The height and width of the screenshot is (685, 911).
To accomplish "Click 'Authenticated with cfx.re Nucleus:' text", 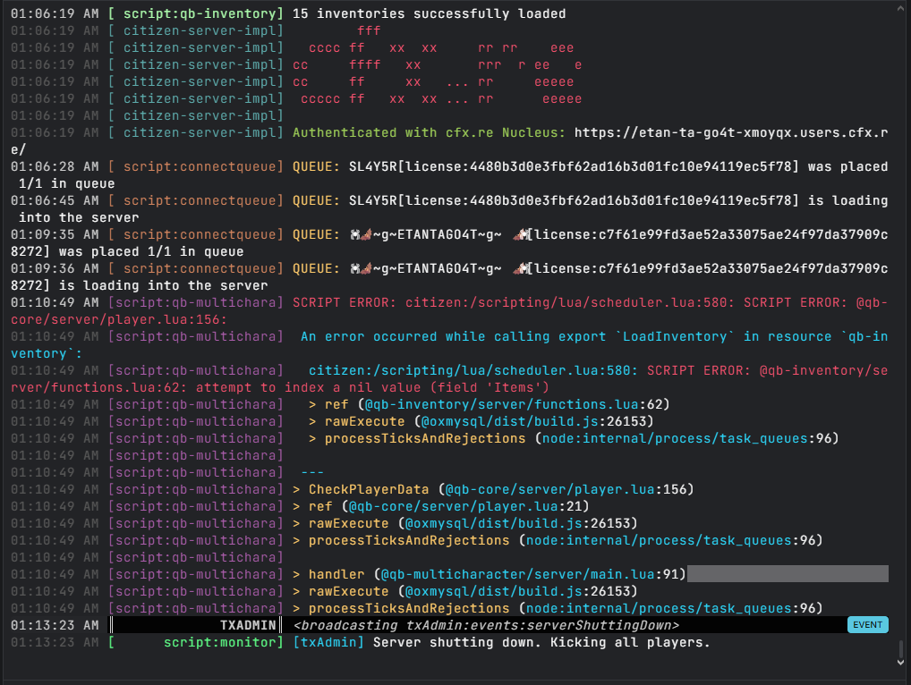I will [x=429, y=132].
